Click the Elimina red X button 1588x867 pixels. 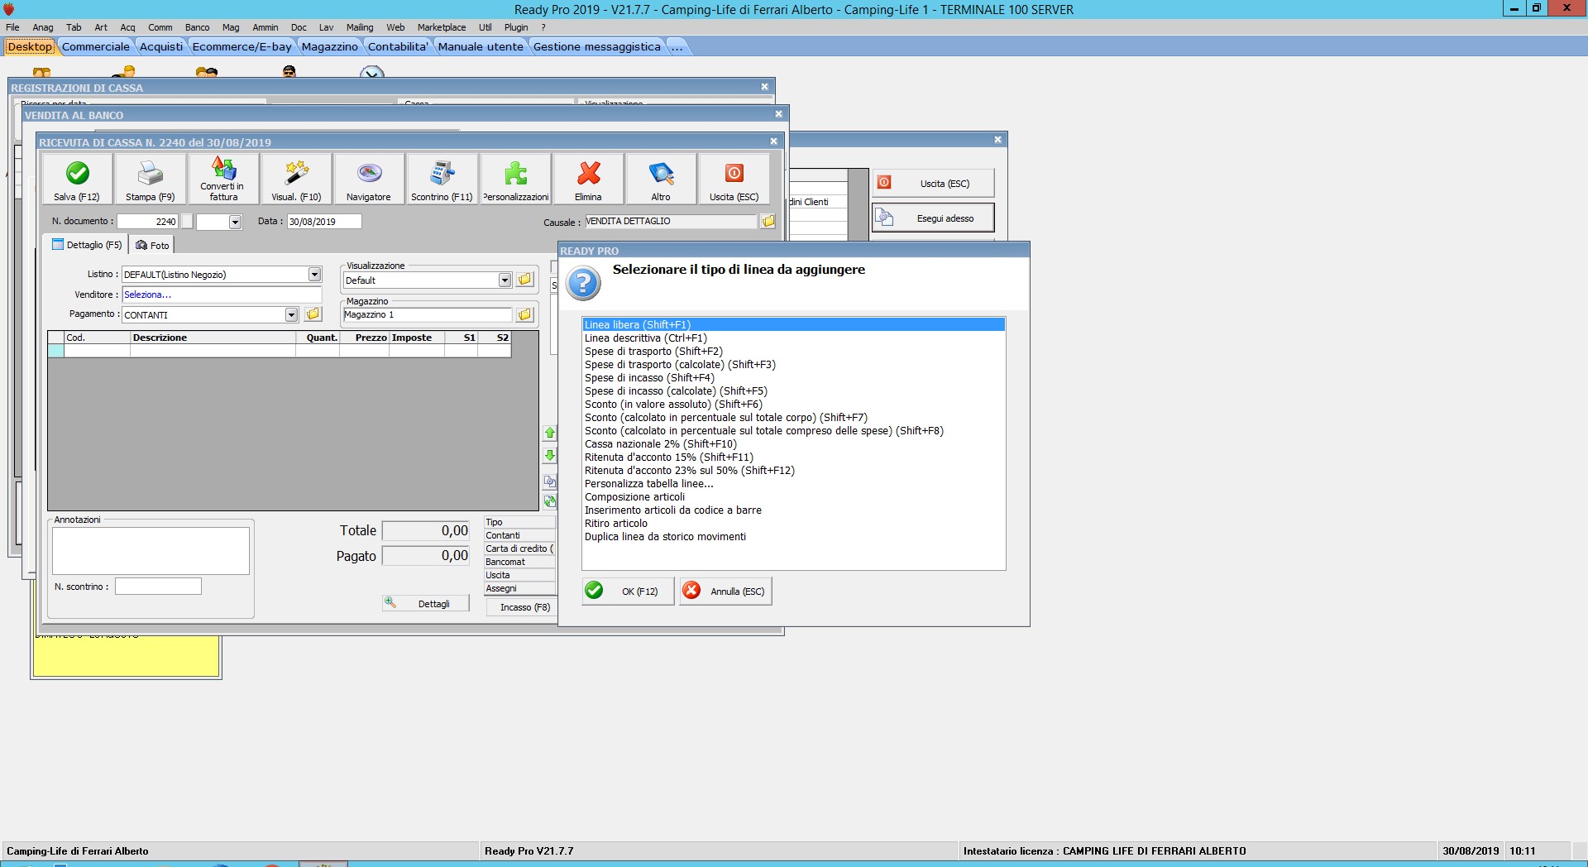[x=588, y=179]
